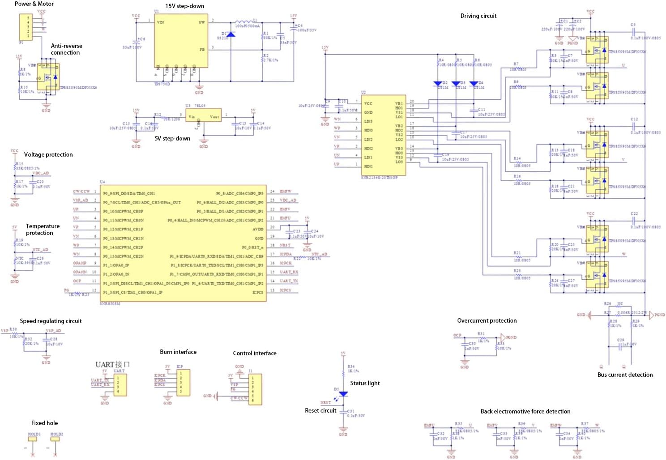Click the P1 power and motor connector

(26, 27)
